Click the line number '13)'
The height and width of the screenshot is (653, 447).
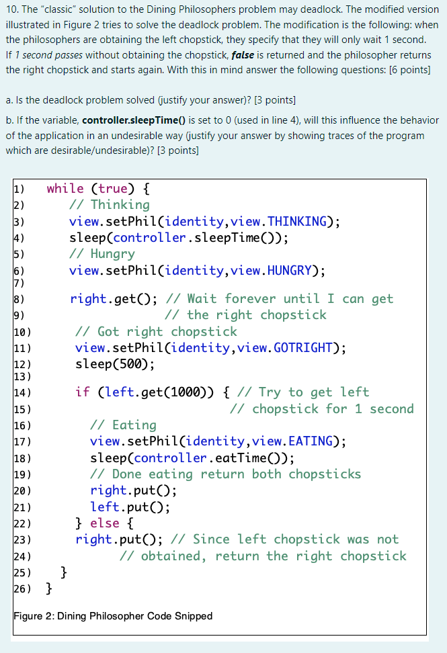pos(22,377)
